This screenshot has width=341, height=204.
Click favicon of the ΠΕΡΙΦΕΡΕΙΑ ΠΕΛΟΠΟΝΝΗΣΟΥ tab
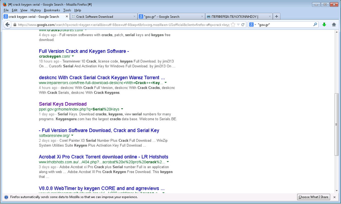tap(209, 17)
